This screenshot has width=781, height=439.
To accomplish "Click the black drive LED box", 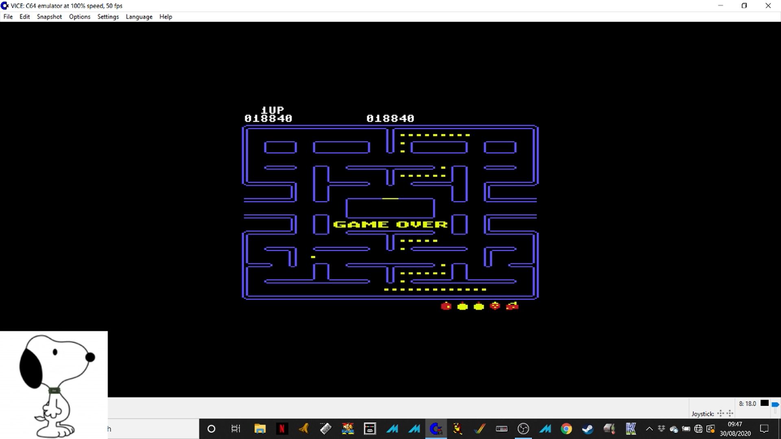I will point(765,403).
